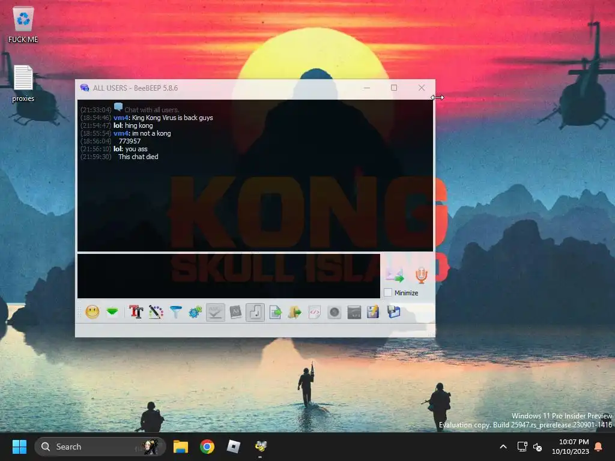Click into the message input box
This screenshot has width=615, height=461.
pyautogui.click(x=229, y=276)
